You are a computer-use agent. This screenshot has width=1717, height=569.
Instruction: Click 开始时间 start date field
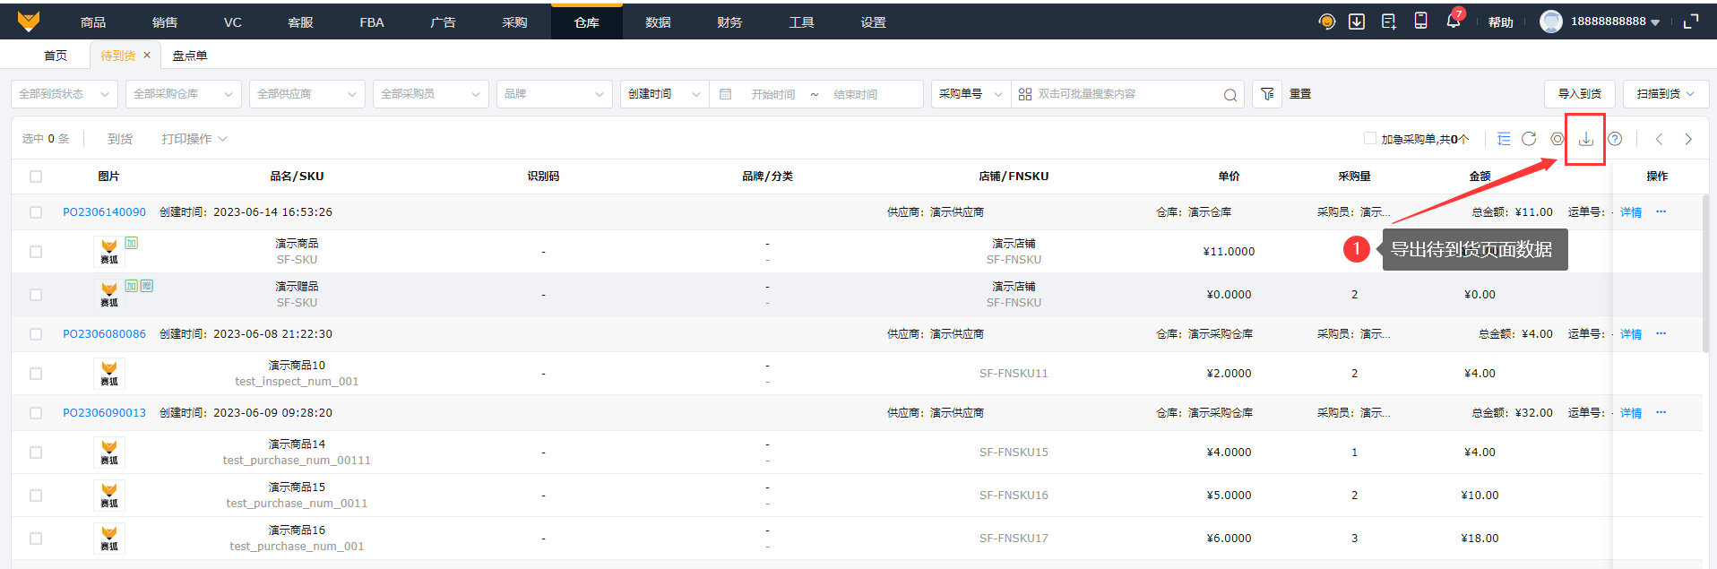(773, 94)
